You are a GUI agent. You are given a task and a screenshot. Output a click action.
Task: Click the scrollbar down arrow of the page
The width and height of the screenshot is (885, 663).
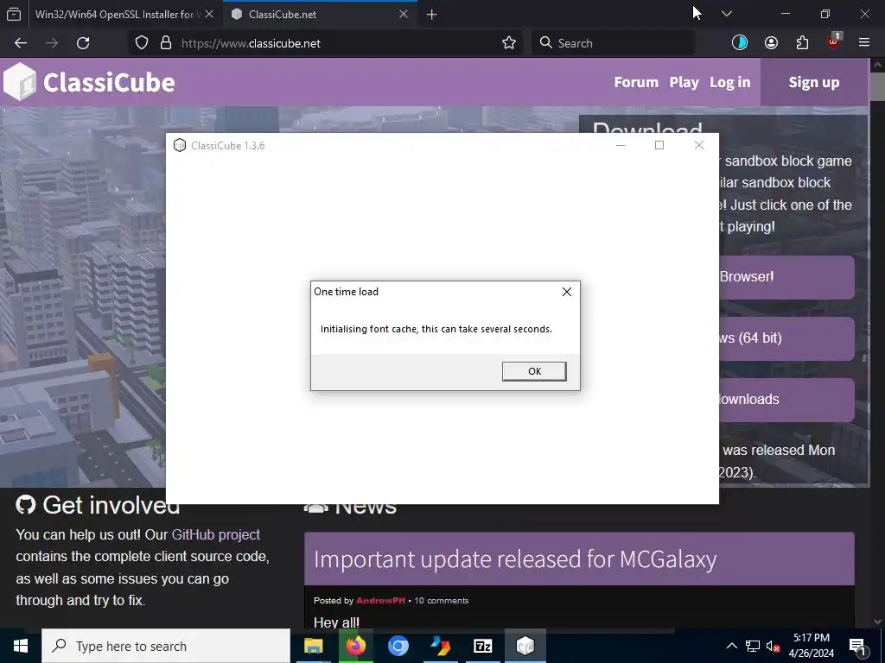click(877, 622)
